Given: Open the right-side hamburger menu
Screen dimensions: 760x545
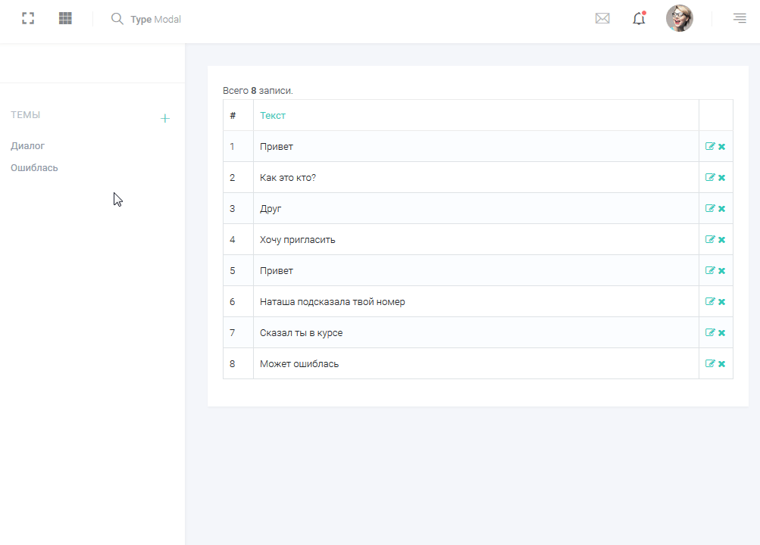Looking at the screenshot, I should coord(740,19).
